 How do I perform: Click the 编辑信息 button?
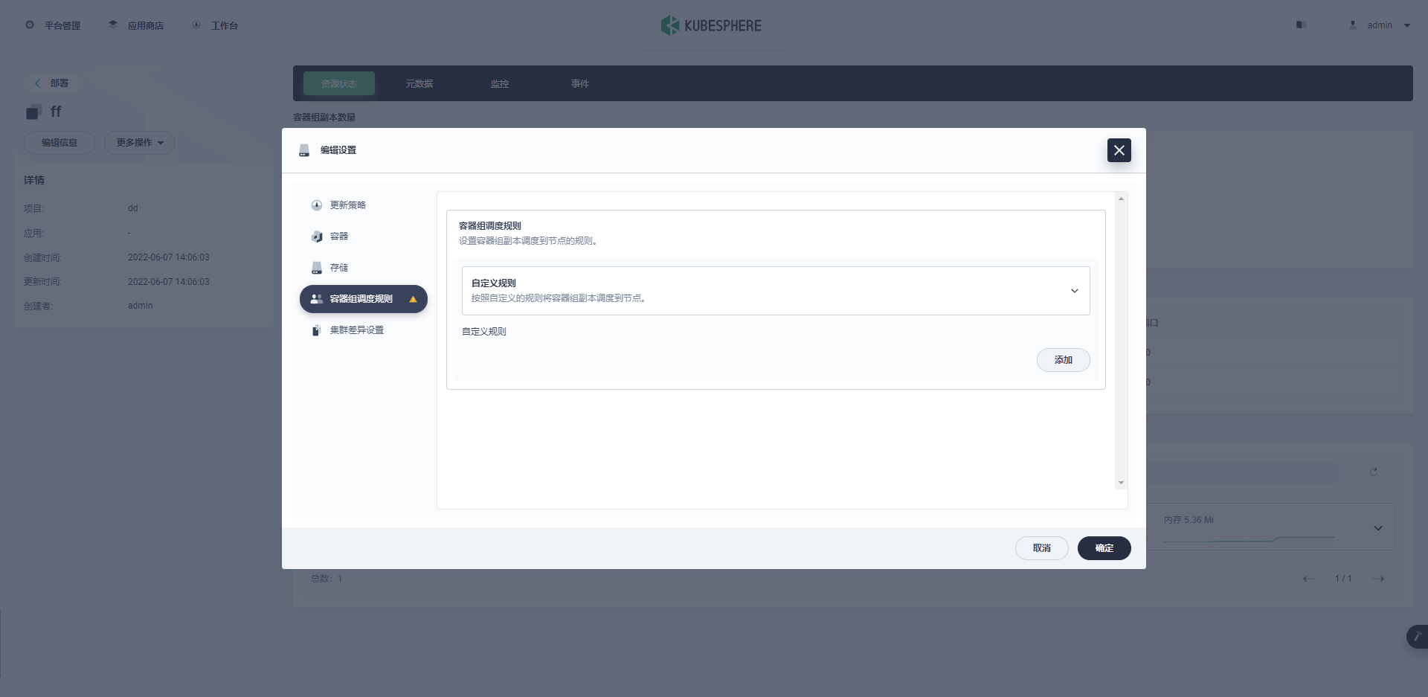(59, 143)
